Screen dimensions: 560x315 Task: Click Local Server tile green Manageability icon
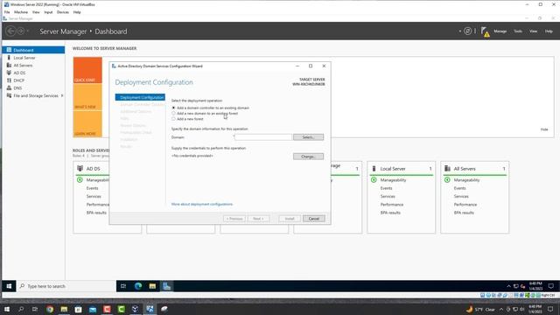click(374, 180)
